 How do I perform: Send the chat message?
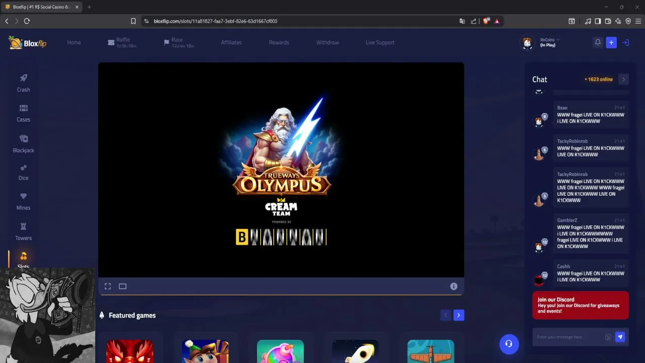tap(620, 337)
